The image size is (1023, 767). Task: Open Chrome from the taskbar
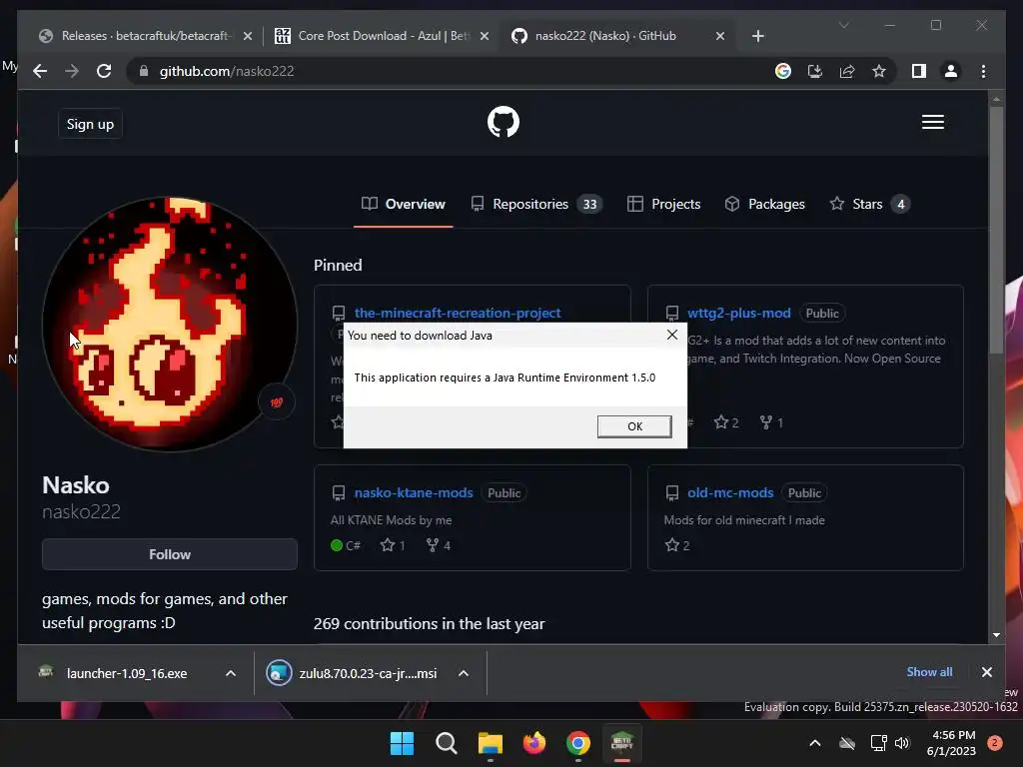tap(578, 743)
